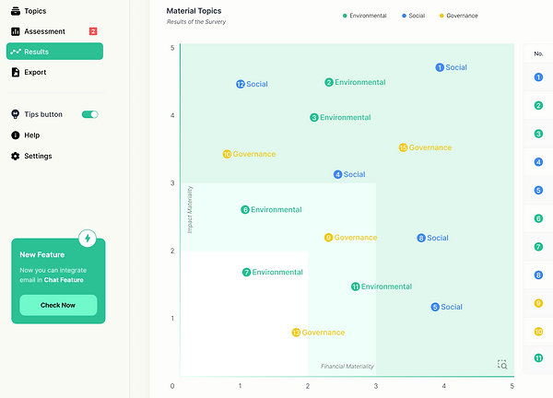
Task: Toggle the Environmental legend entry
Action: [365, 16]
